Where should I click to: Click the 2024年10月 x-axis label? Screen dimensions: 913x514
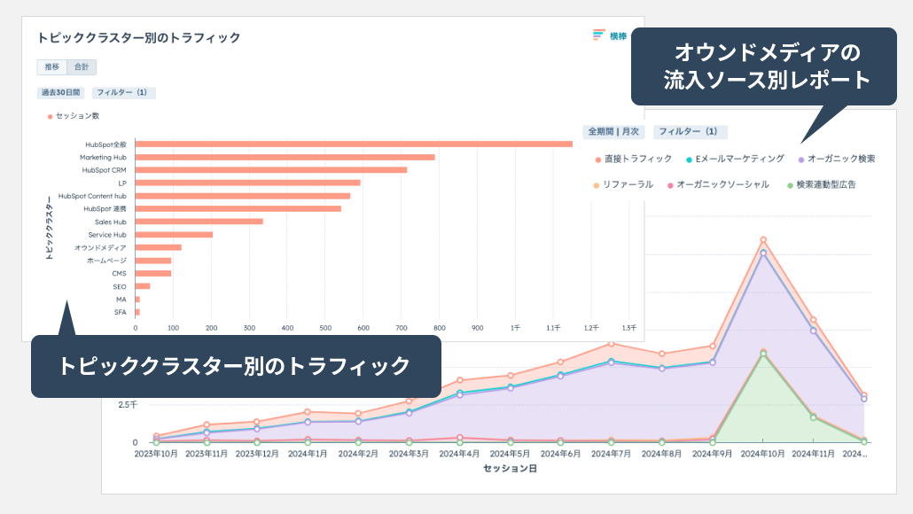click(x=763, y=454)
